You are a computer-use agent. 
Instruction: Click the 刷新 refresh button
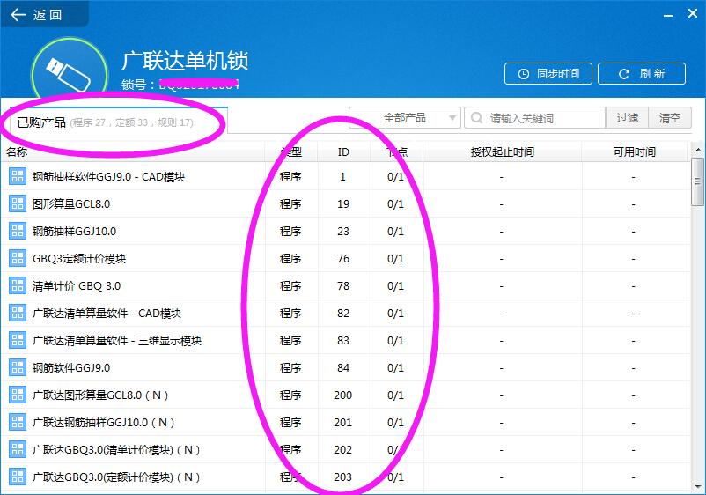pyautogui.click(x=642, y=74)
